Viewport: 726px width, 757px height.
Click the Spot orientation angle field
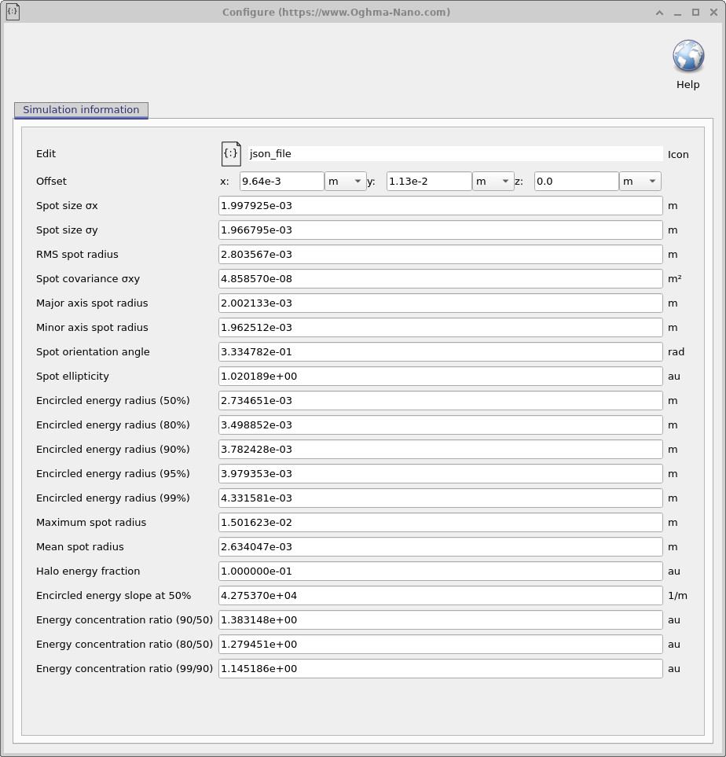coord(440,351)
